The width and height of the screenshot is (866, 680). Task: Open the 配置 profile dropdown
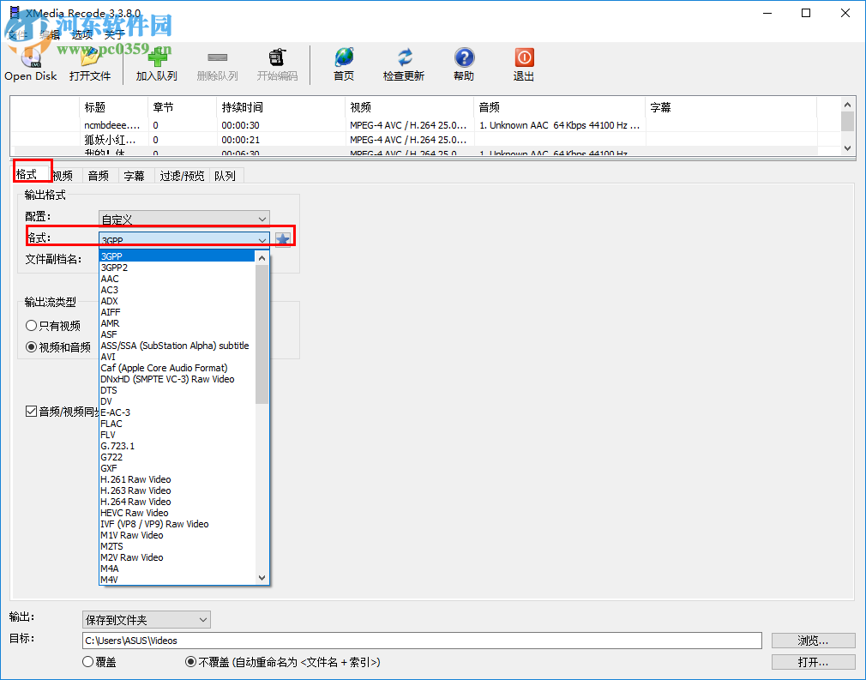point(183,219)
